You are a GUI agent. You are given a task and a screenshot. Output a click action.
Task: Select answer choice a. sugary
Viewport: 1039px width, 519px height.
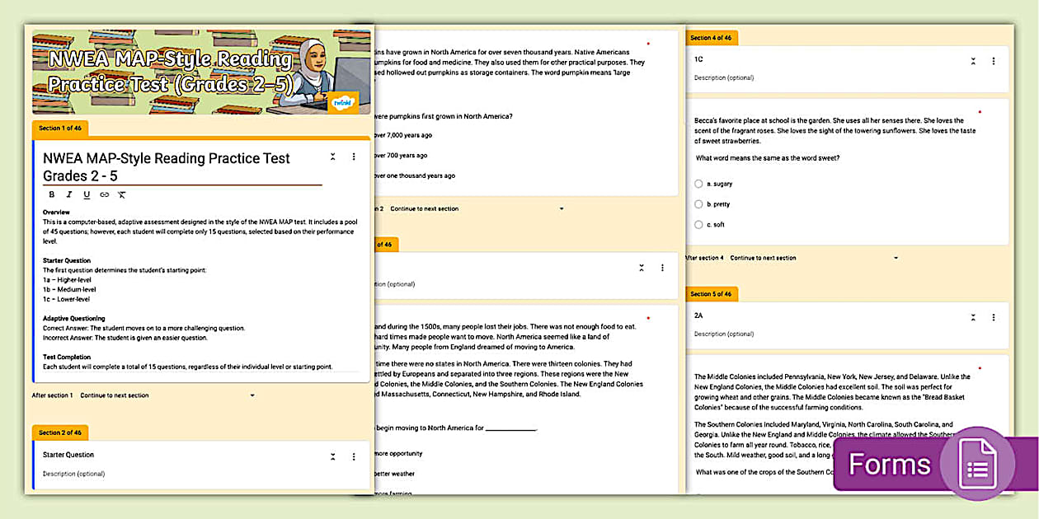click(698, 184)
